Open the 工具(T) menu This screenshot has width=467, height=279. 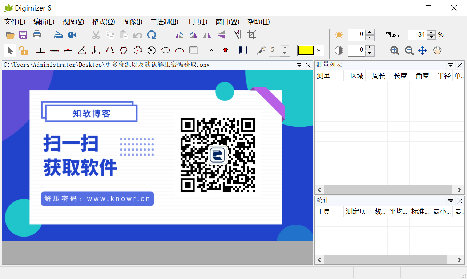click(197, 22)
